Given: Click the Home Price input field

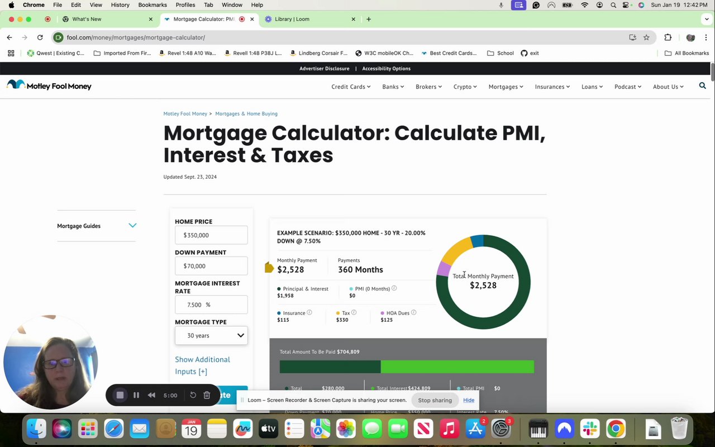Looking at the screenshot, I should point(211,235).
